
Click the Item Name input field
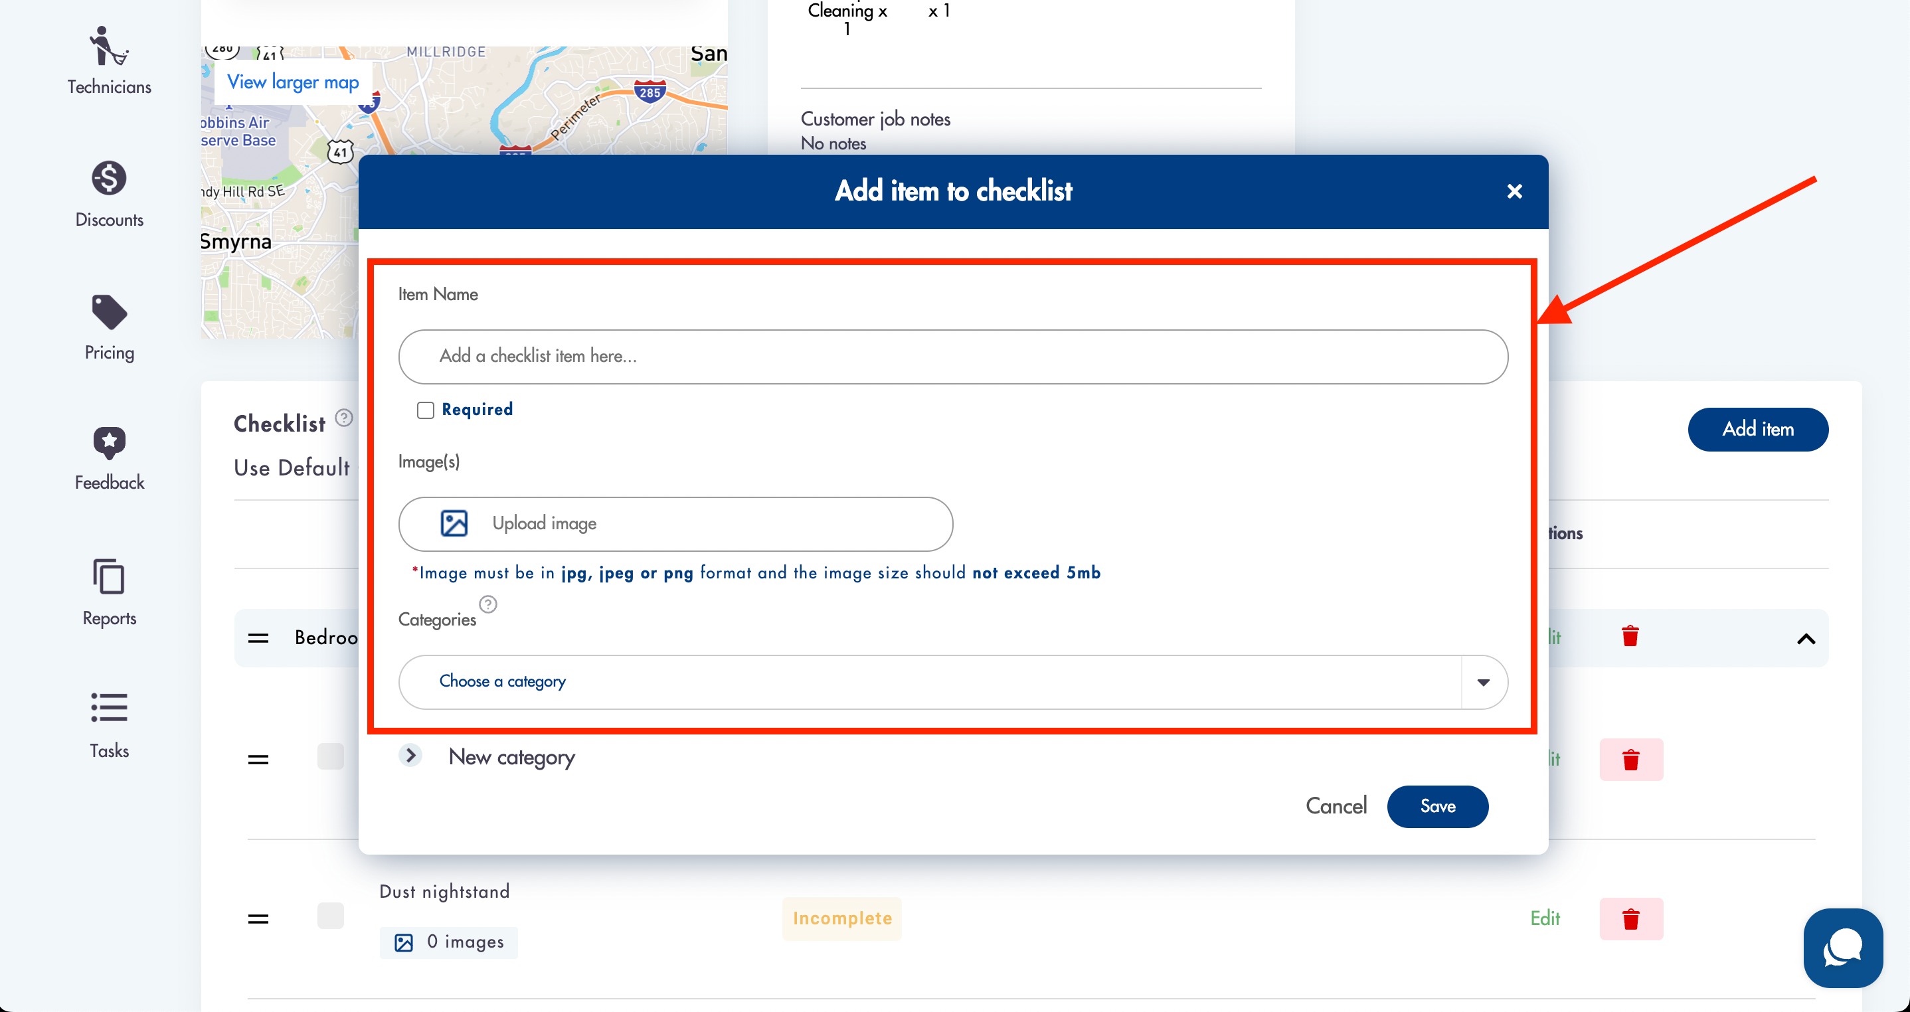(x=953, y=357)
